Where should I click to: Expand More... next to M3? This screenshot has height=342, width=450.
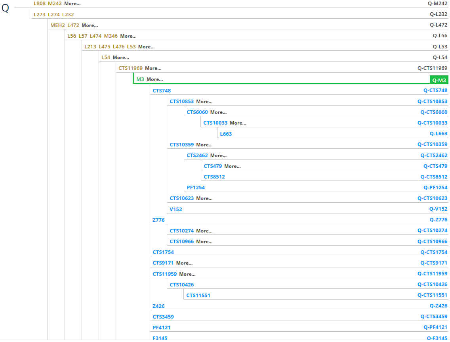(x=154, y=79)
